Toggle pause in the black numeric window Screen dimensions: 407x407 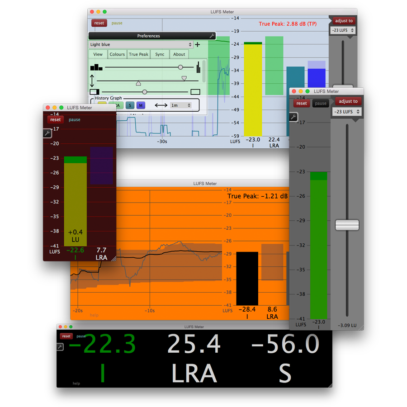pos(81,336)
